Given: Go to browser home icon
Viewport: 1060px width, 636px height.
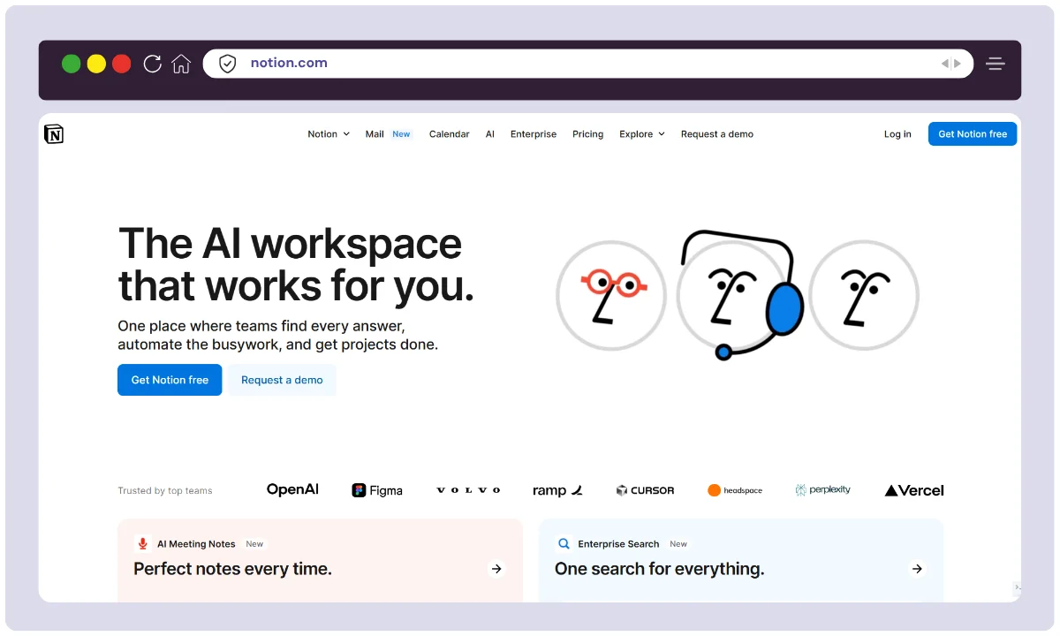Looking at the screenshot, I should pyautogui.click(x=181, y=64).
